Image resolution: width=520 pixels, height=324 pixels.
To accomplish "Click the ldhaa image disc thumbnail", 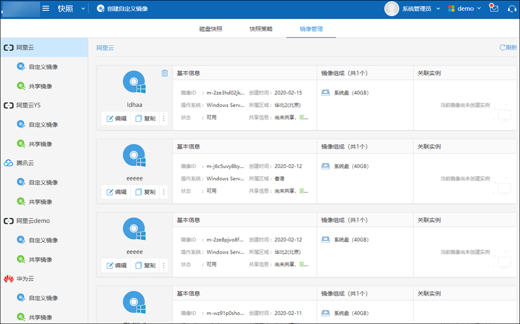I will click(134, 82).
